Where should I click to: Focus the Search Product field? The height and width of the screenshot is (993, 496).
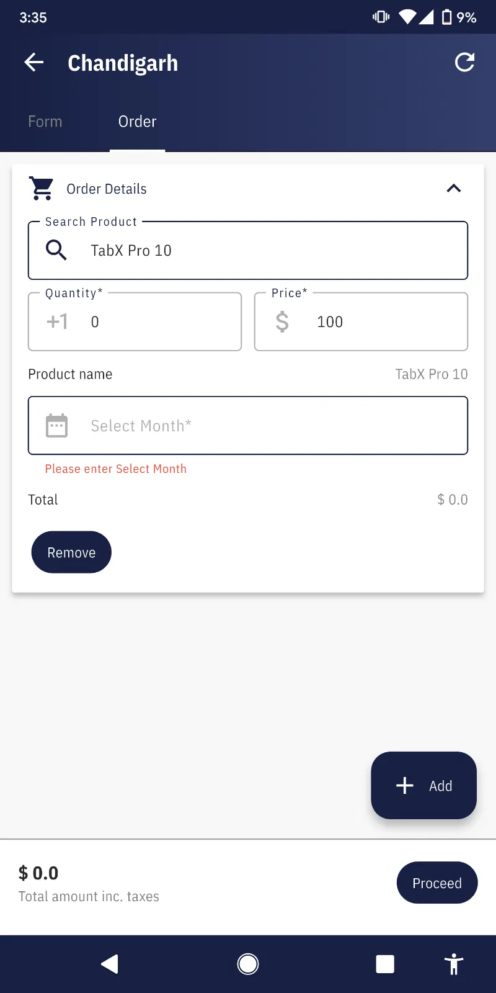(267, 251)
